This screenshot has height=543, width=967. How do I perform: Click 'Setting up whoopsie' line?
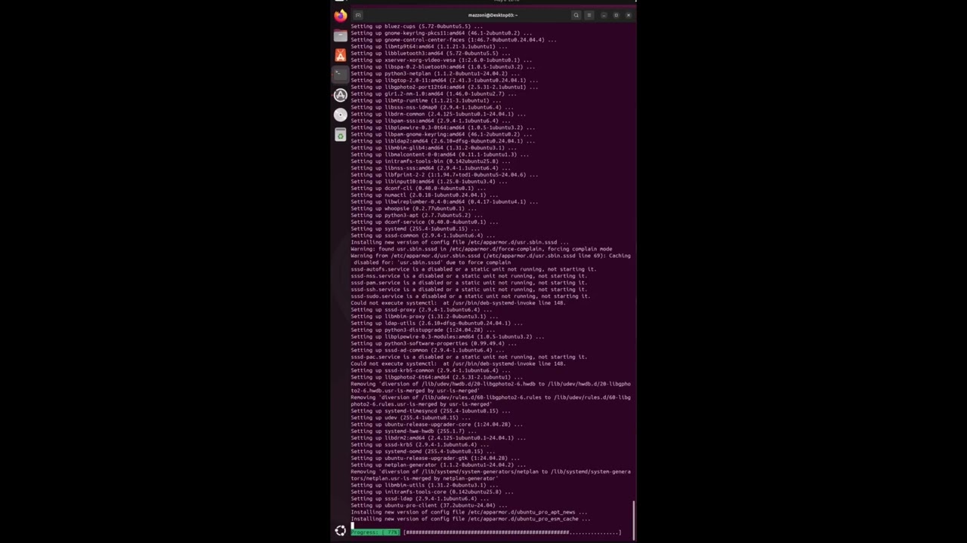[413, 208]
